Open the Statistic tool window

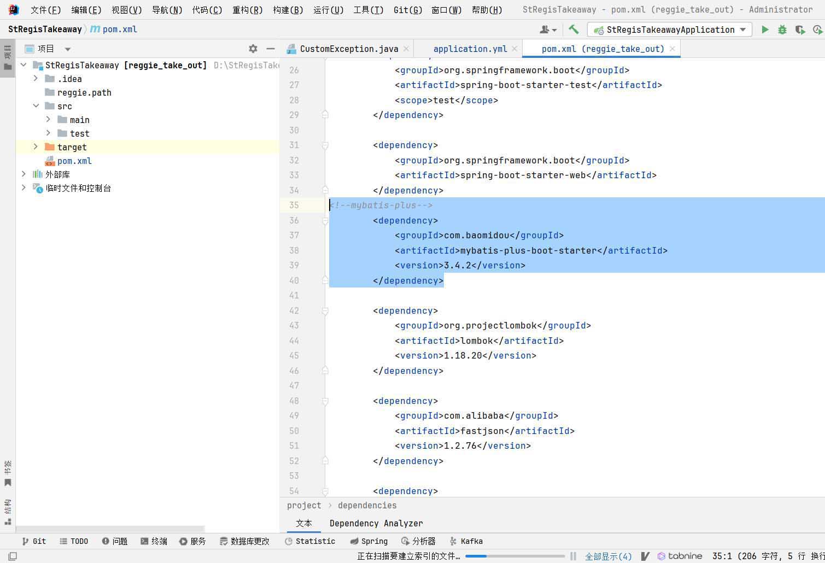310,541
